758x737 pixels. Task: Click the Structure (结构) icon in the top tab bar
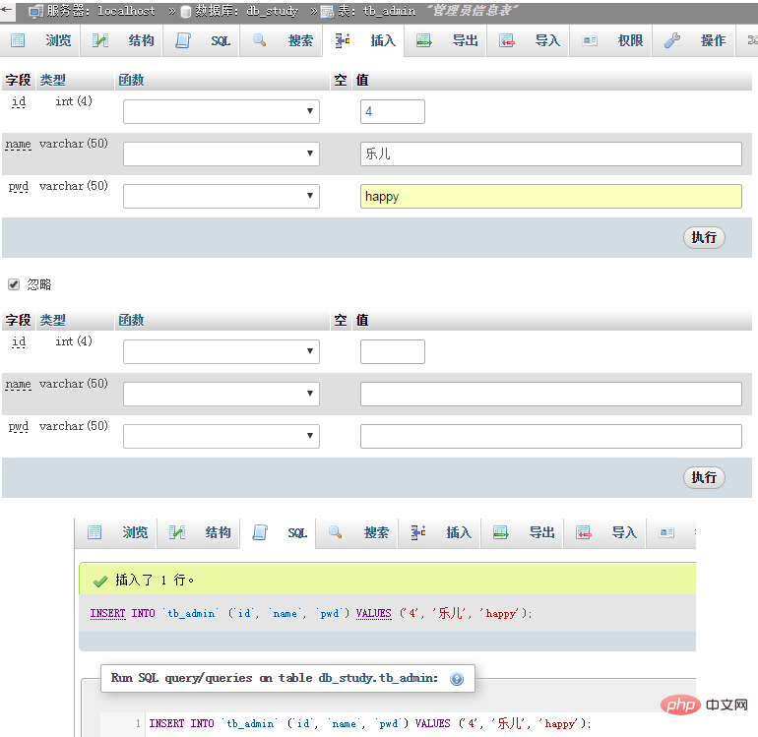[x=100, y=40]
